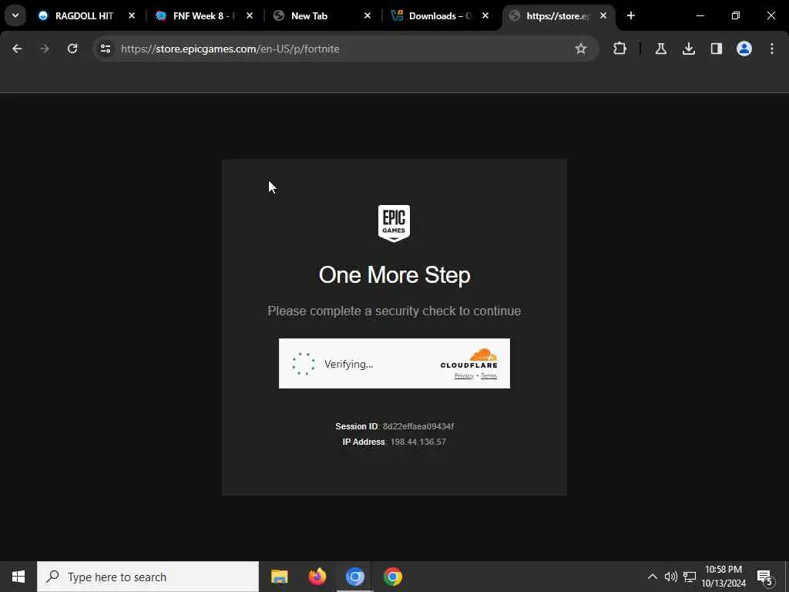Image resolution: width=789 pixels, height=592 pixels.
Task: Switch to the New Tab tab
Action: coord(309,15)
